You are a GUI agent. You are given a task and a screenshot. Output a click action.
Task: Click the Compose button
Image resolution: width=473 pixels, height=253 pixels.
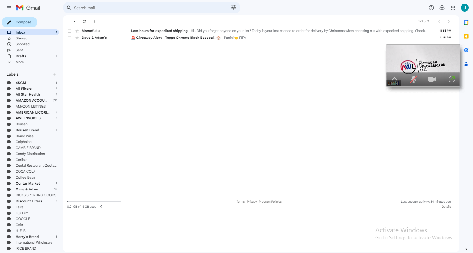click(x=19, y=22)
